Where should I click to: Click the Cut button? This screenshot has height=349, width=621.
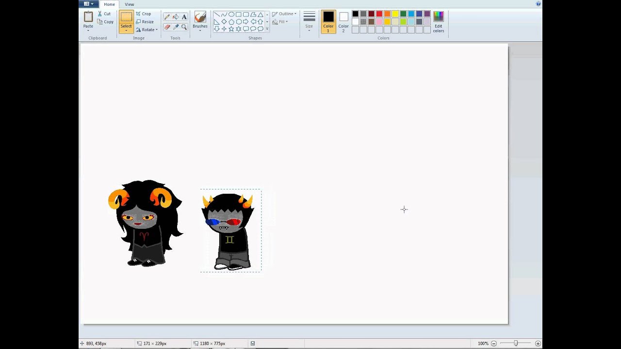[104, 14]
